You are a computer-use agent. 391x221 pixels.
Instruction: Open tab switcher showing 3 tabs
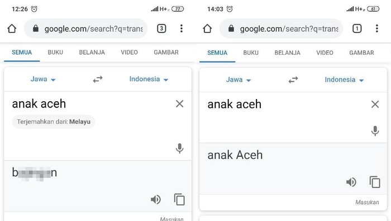161,29
